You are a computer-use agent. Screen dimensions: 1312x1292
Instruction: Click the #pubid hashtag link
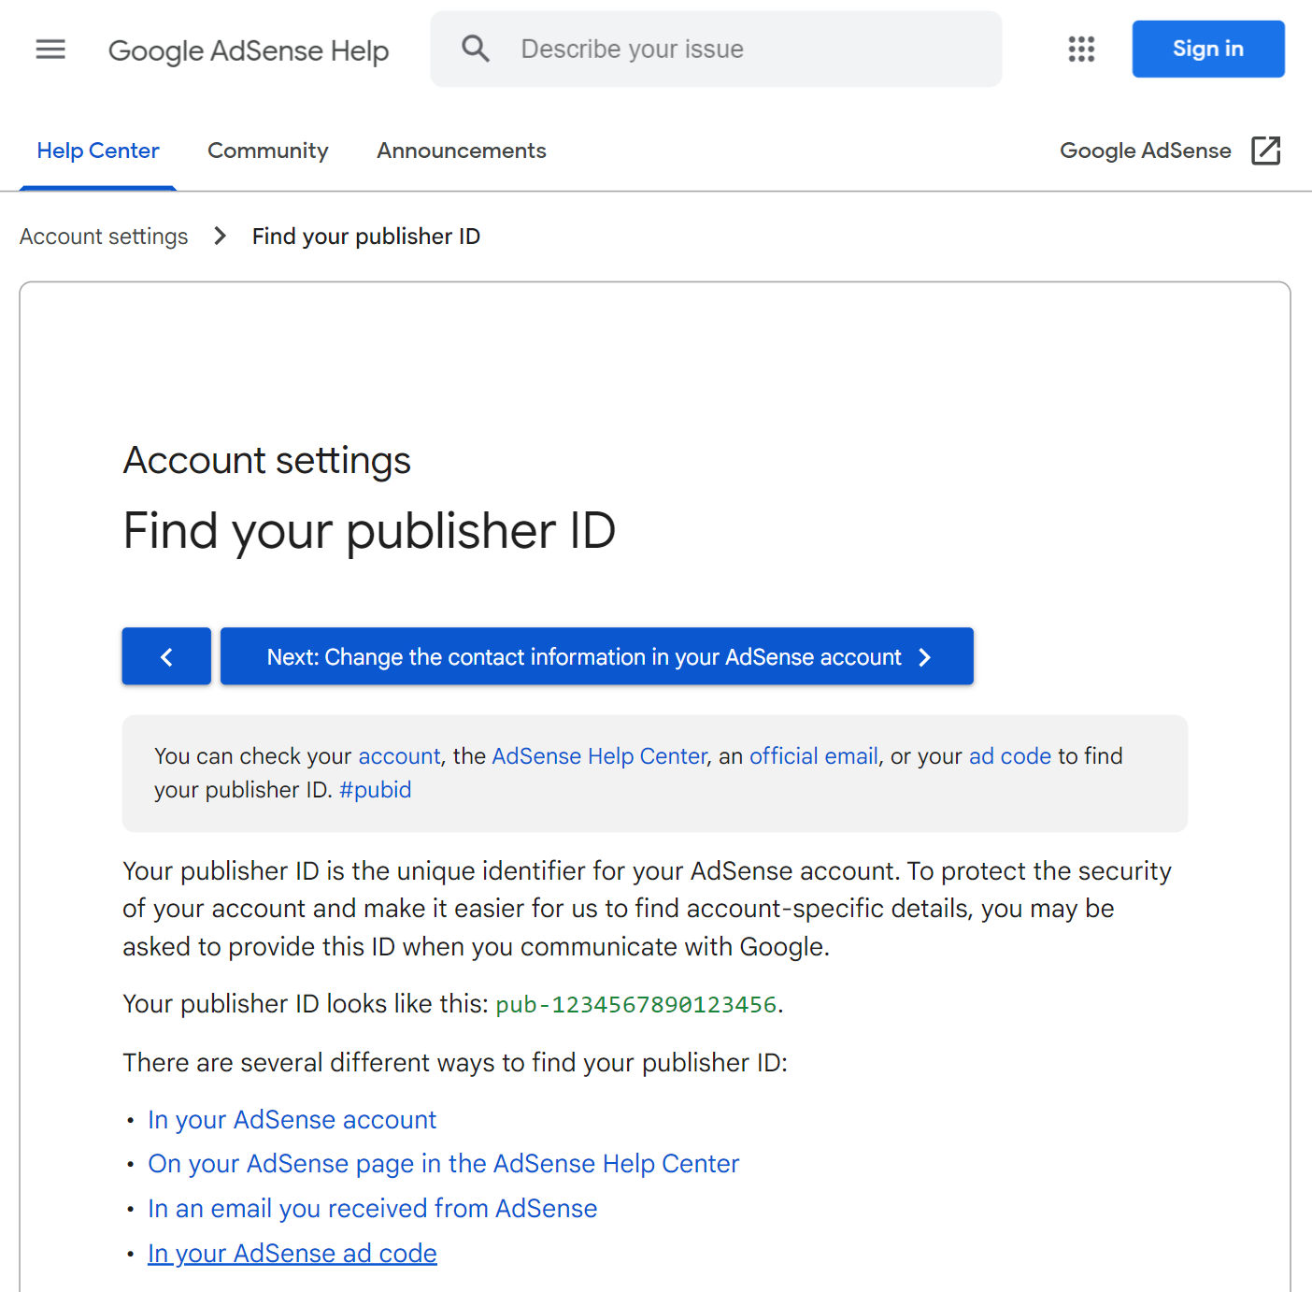point(376,790)
